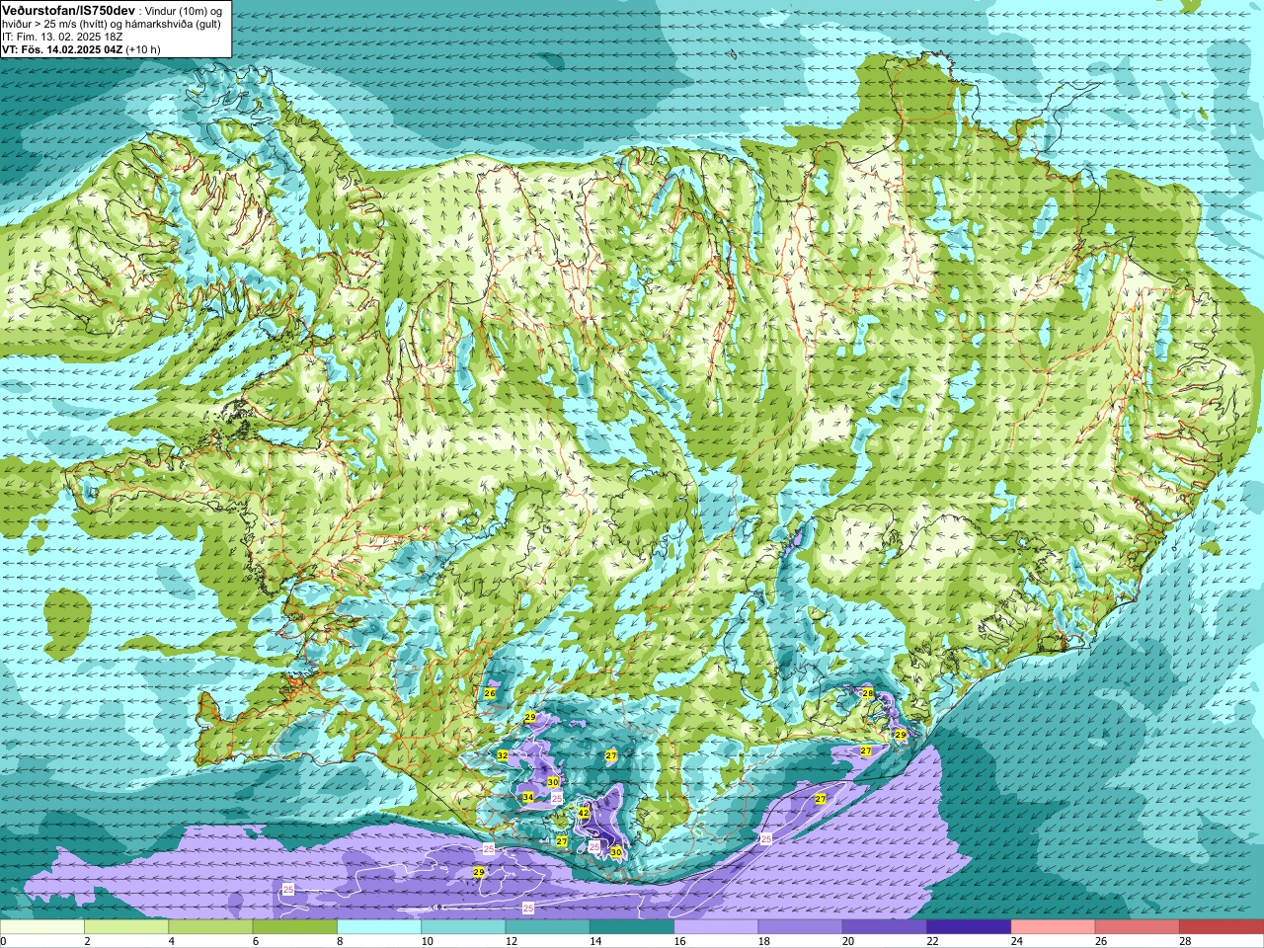Click the 'IT: Fim. 13. 02. 2025 18Z' line

tap(62, 37)
